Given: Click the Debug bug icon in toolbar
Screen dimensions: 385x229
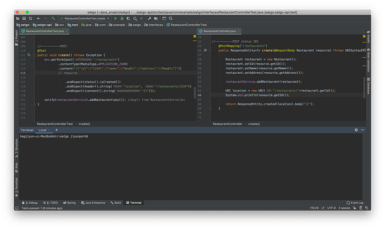Looking at the screenshot, I should point(123,18).
